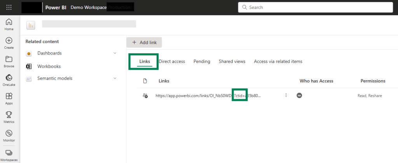Select Workbooks under Related content

[49, 67]
